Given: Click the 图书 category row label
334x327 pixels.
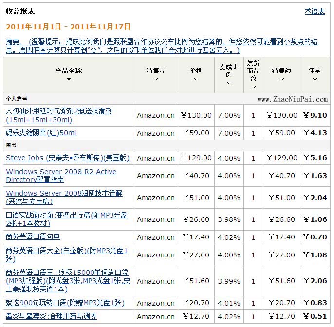Looking at the screenshot, I should click(11, 145).
